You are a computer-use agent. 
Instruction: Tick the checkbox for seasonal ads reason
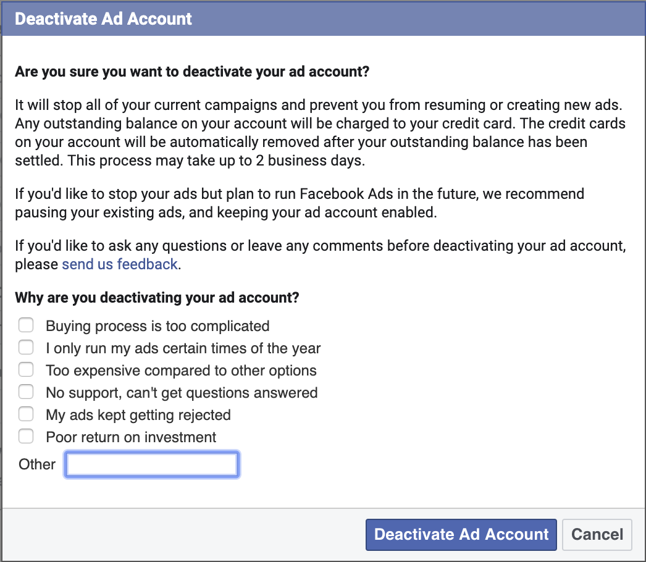coord(26,347)
